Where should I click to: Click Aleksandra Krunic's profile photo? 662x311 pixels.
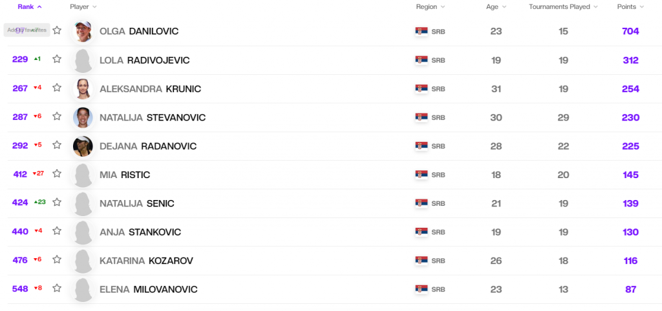pos(83,88)
